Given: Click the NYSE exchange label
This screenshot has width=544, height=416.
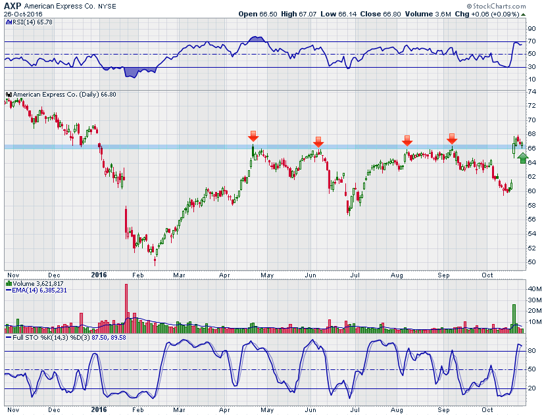Looking at the screenshot, I should click(x=107, y=6).
